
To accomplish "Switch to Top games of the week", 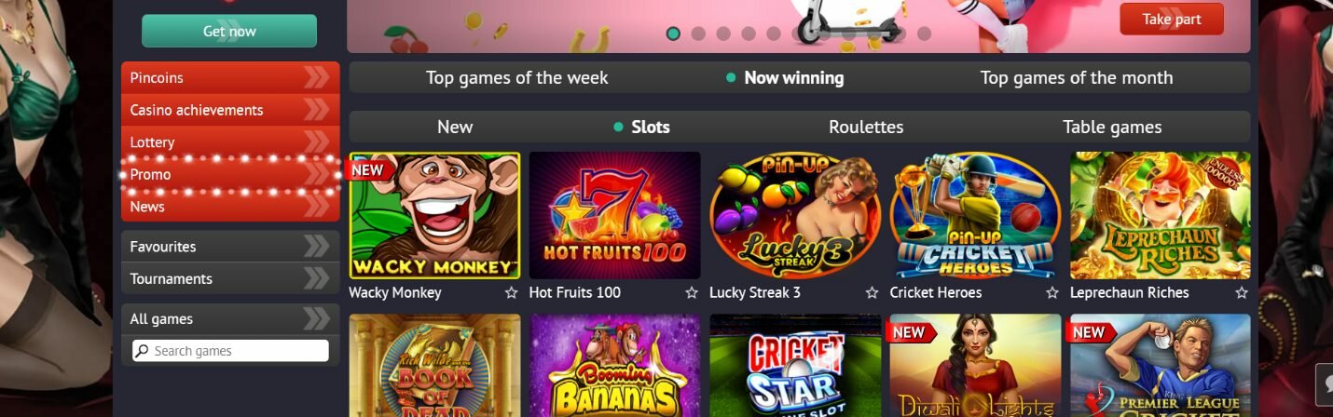I will (517, 78).
